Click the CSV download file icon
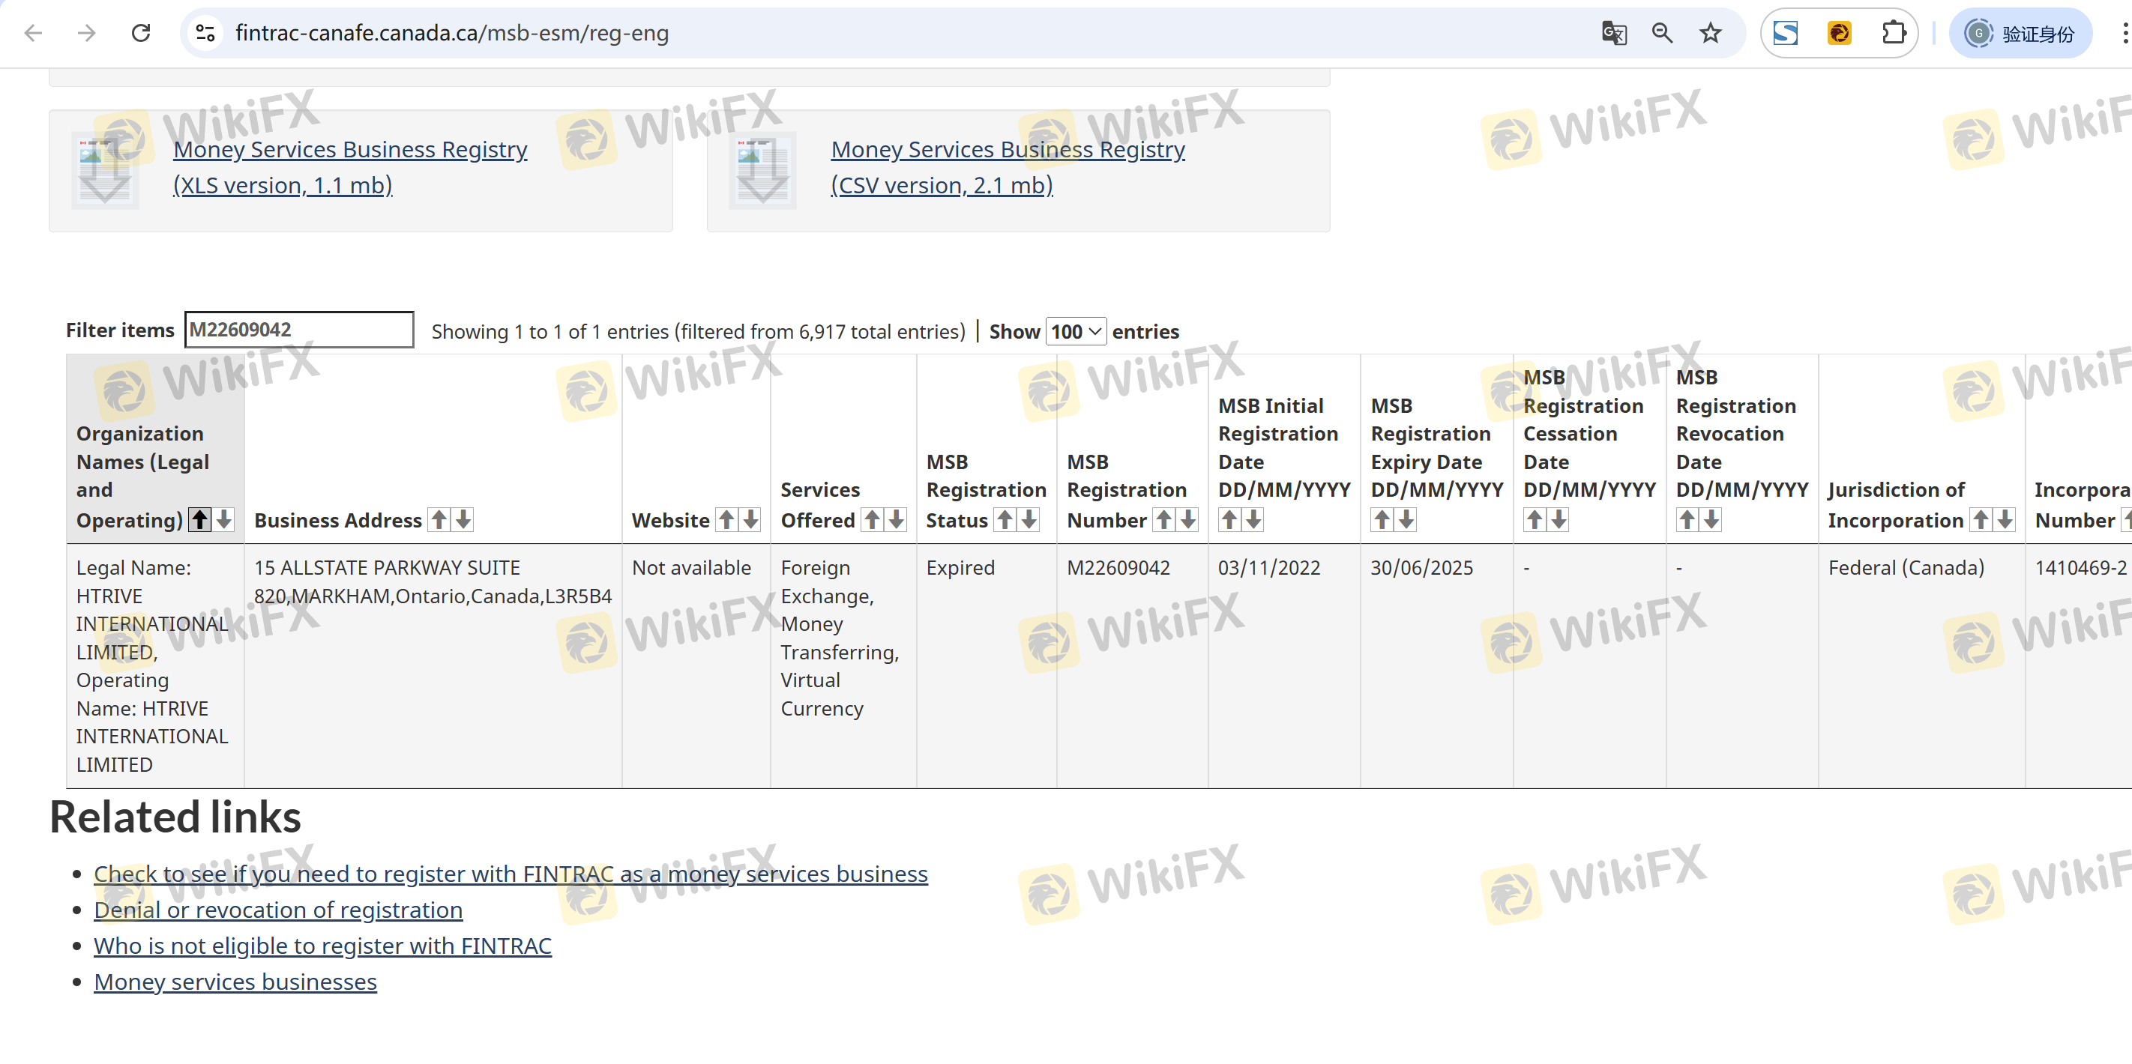 pyautogui.click(x=762, y=170)
